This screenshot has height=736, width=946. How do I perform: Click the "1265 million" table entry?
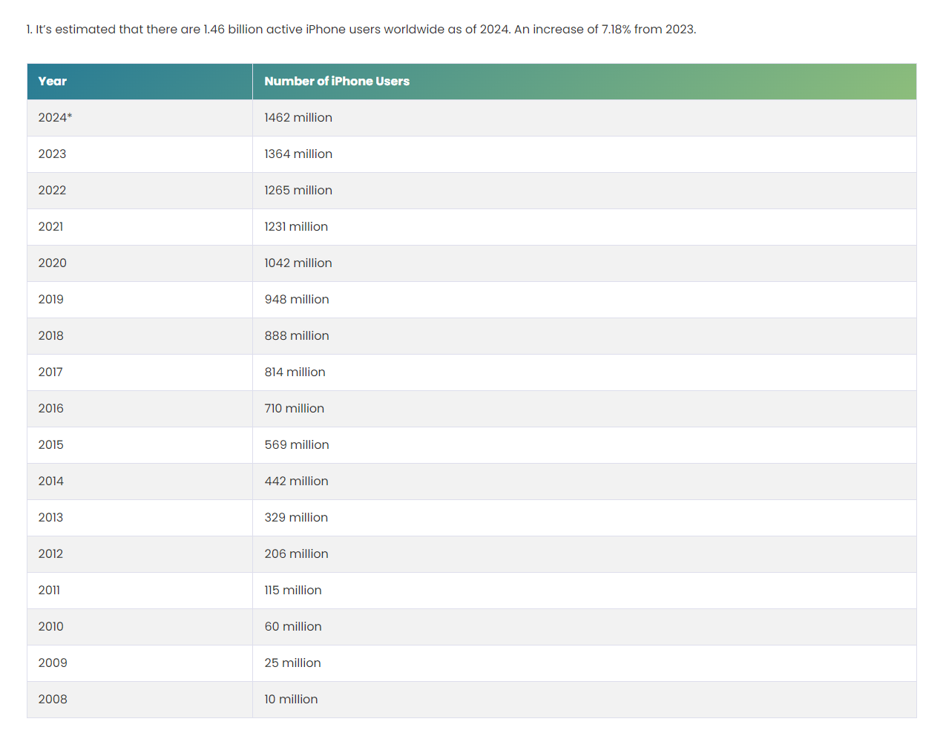click(298, 191)
